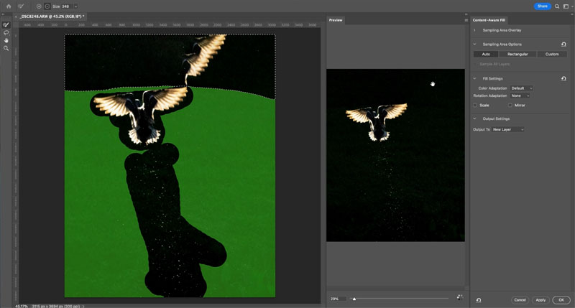Select the Lasso tool
The width and height of the screenshot is (575, 308).
6,32
